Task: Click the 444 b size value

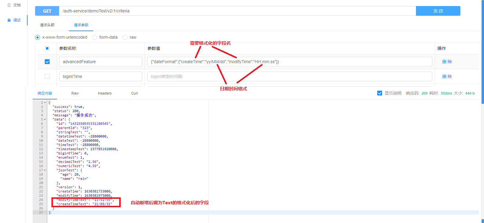Action: pyautogui.click(x=470, y=93)
